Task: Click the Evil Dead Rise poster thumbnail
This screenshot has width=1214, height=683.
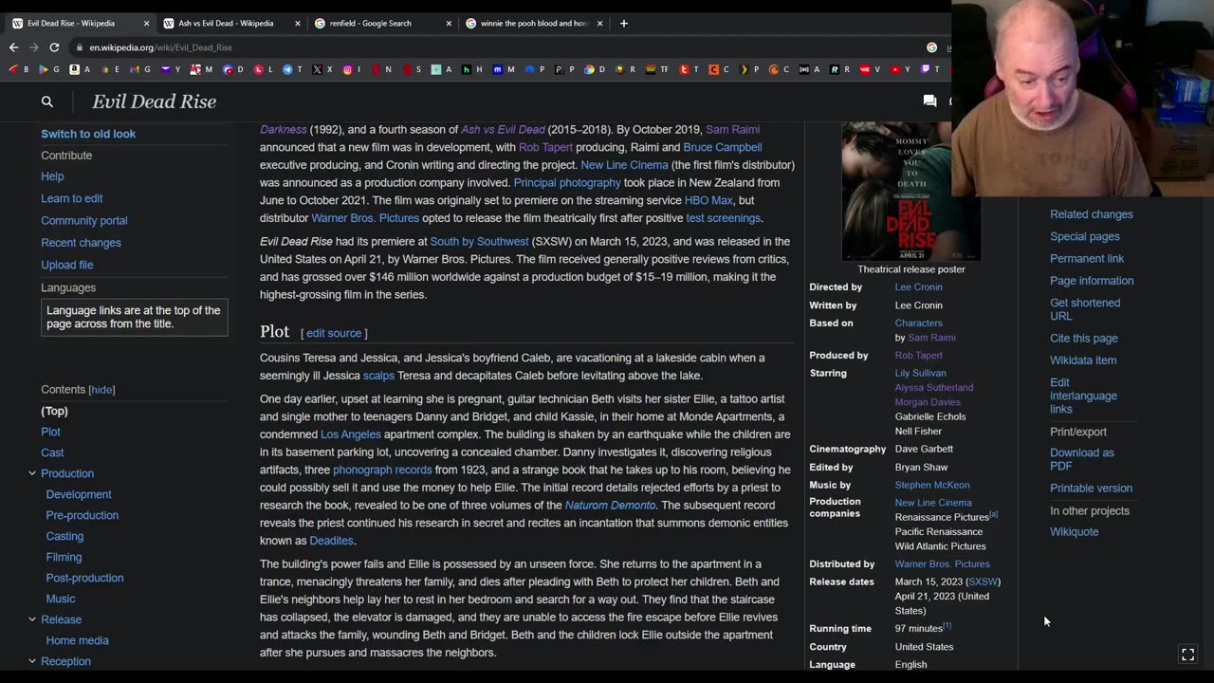Action: click(x=910, y=190)
